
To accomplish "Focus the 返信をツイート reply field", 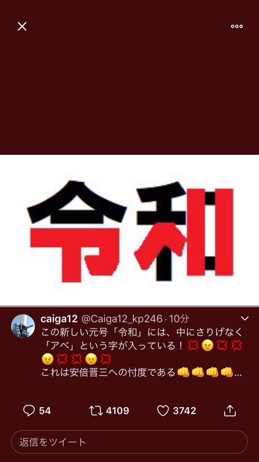I will (129, 442).
